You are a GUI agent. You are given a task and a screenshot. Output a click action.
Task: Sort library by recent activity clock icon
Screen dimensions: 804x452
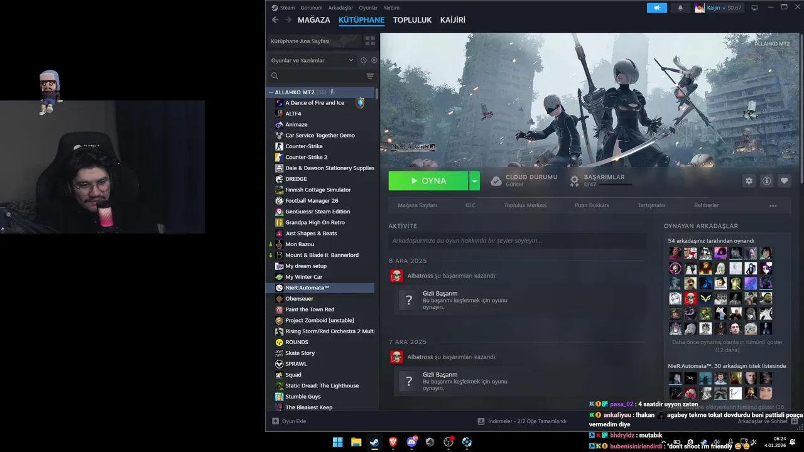[x=363, y=60]
